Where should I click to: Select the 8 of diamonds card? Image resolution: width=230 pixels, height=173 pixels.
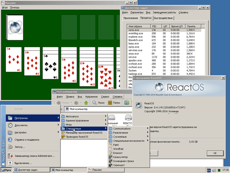pos(32,63)
